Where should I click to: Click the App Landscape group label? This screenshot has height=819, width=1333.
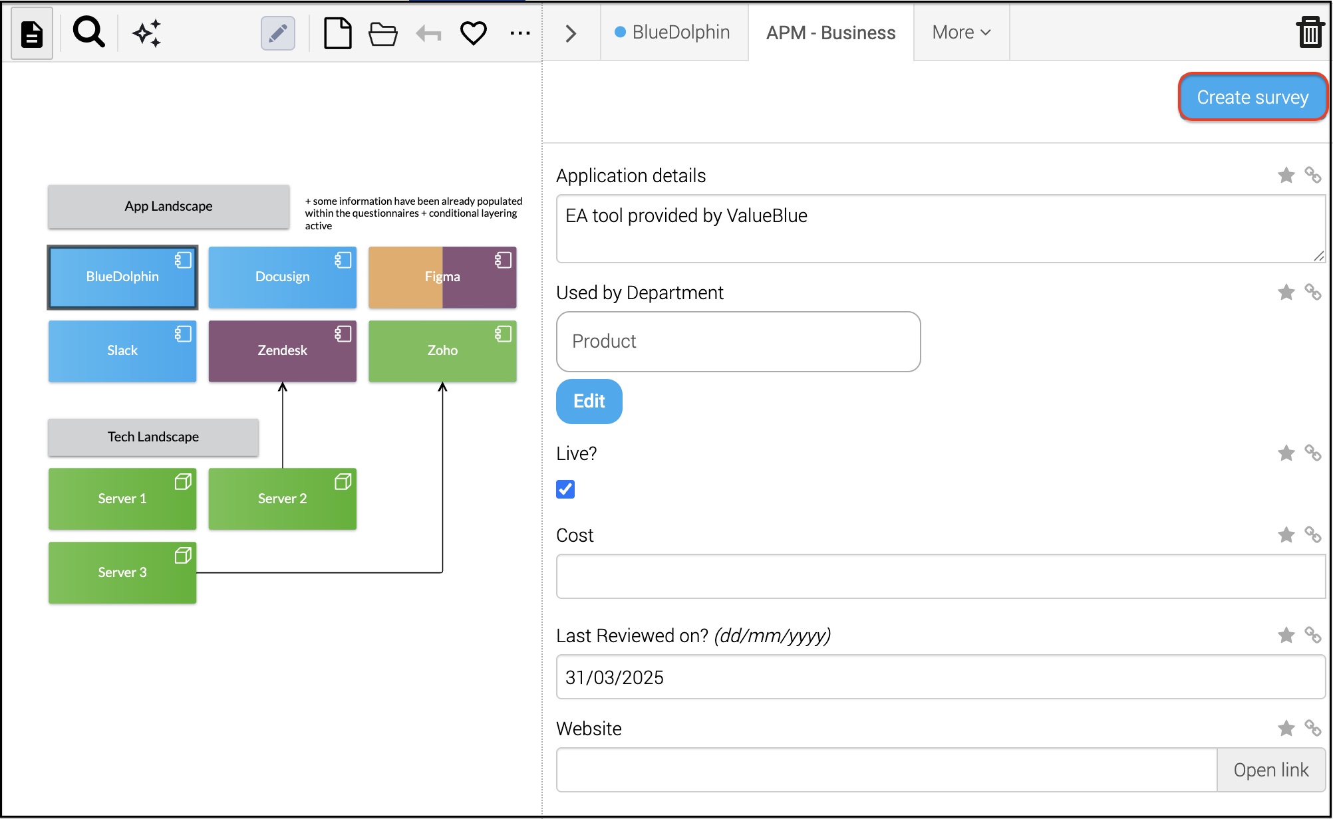(168, 206)
